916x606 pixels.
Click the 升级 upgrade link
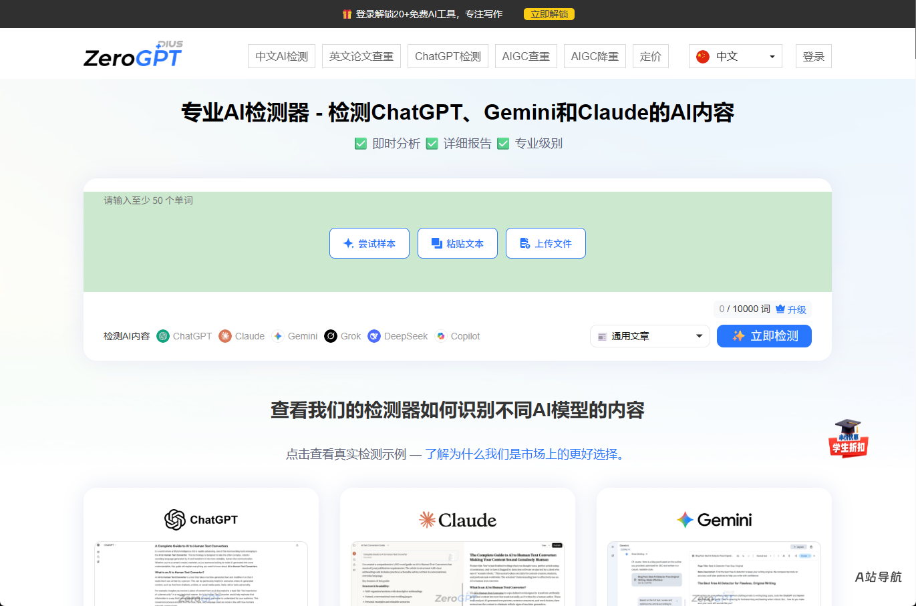point(796,309)
